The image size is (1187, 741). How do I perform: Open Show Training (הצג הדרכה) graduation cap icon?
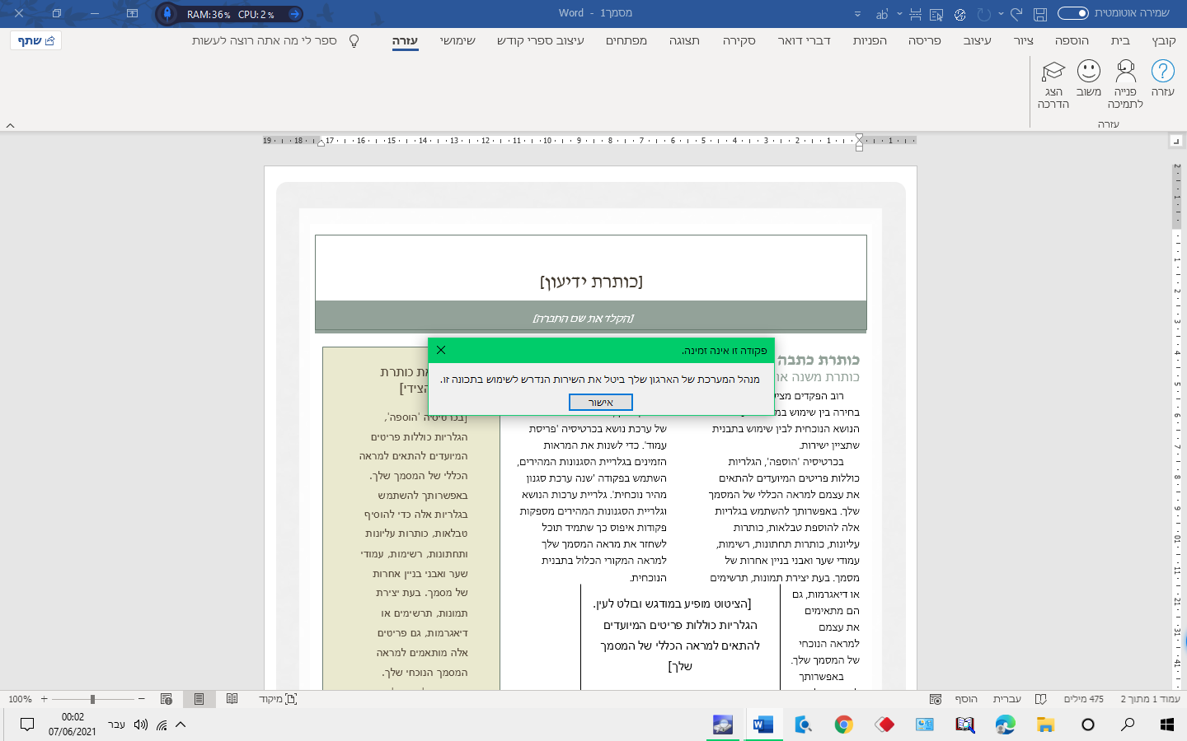tap(1053, 72)
